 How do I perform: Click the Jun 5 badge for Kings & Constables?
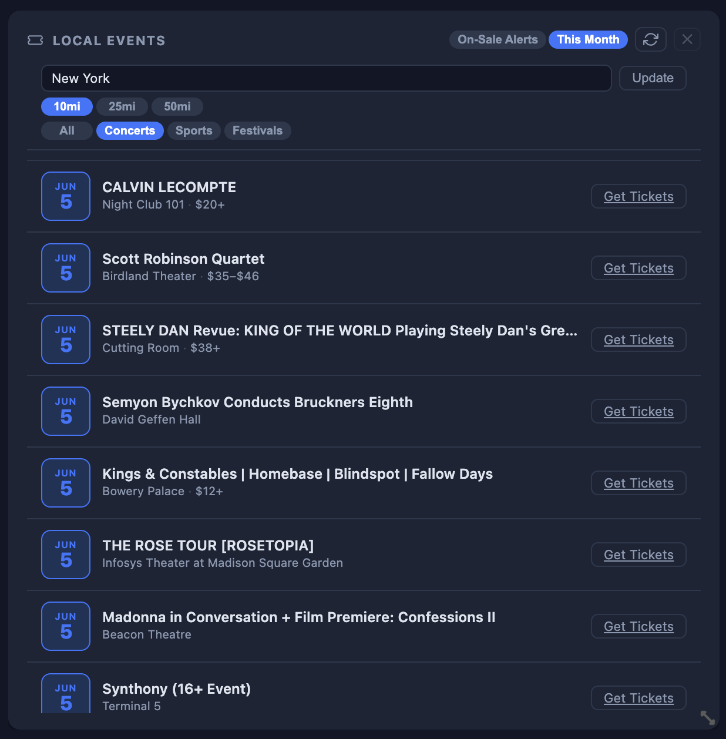(66, 483)
